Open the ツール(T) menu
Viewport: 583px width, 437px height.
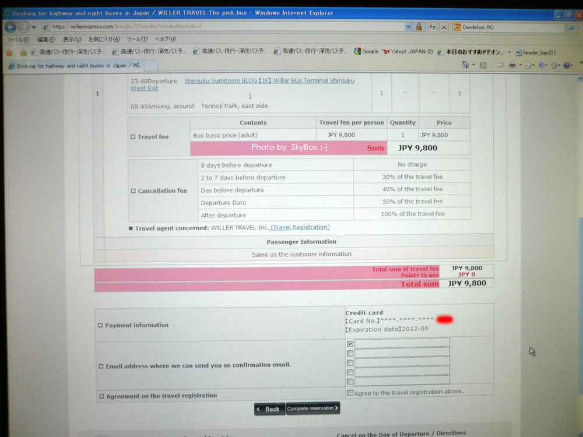click(x=137, y=39)
